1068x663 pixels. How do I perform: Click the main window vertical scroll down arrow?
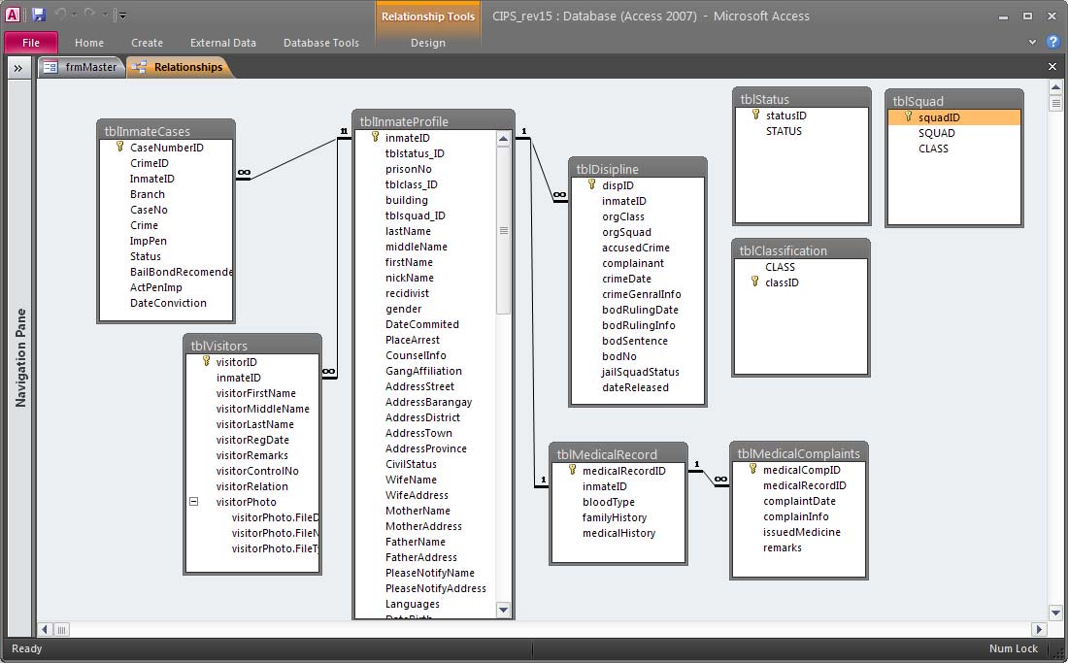[1055, 612]
